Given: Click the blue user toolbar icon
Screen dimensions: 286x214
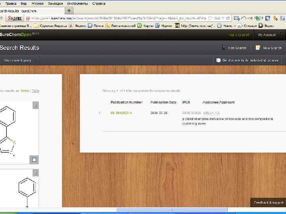Looking at the screenshot, I should (268, 18).
